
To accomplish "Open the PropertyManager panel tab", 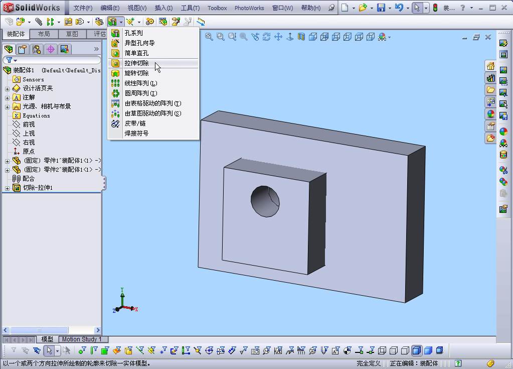I will pos(23,49).
